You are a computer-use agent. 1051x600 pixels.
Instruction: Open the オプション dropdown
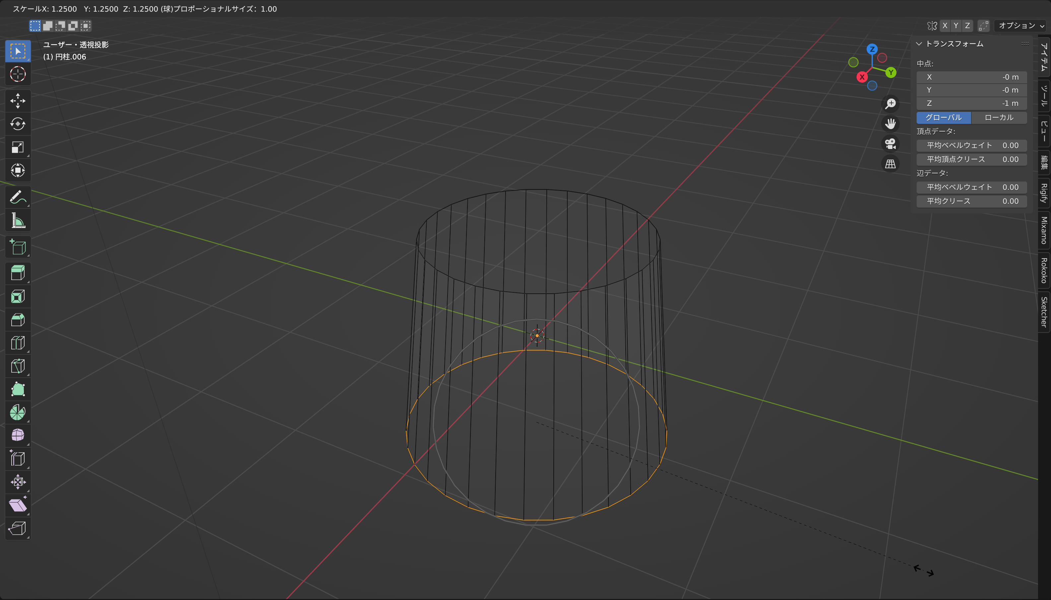(1020, 26)
